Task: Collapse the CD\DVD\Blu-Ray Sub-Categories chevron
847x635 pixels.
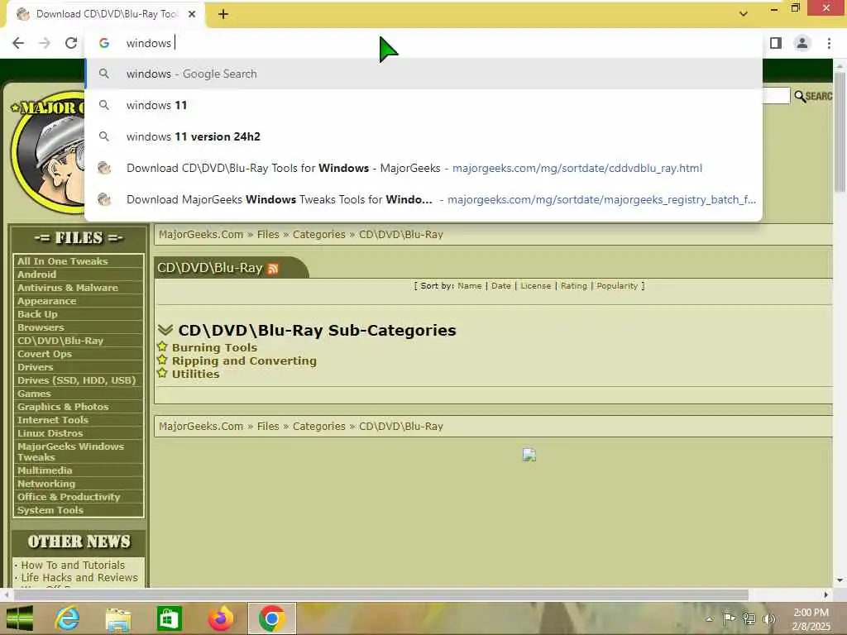Action: (165, 330)
